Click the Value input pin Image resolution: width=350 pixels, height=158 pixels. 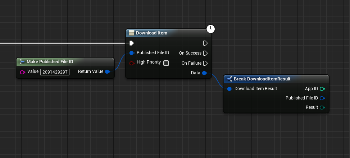(x=23, y=72)
